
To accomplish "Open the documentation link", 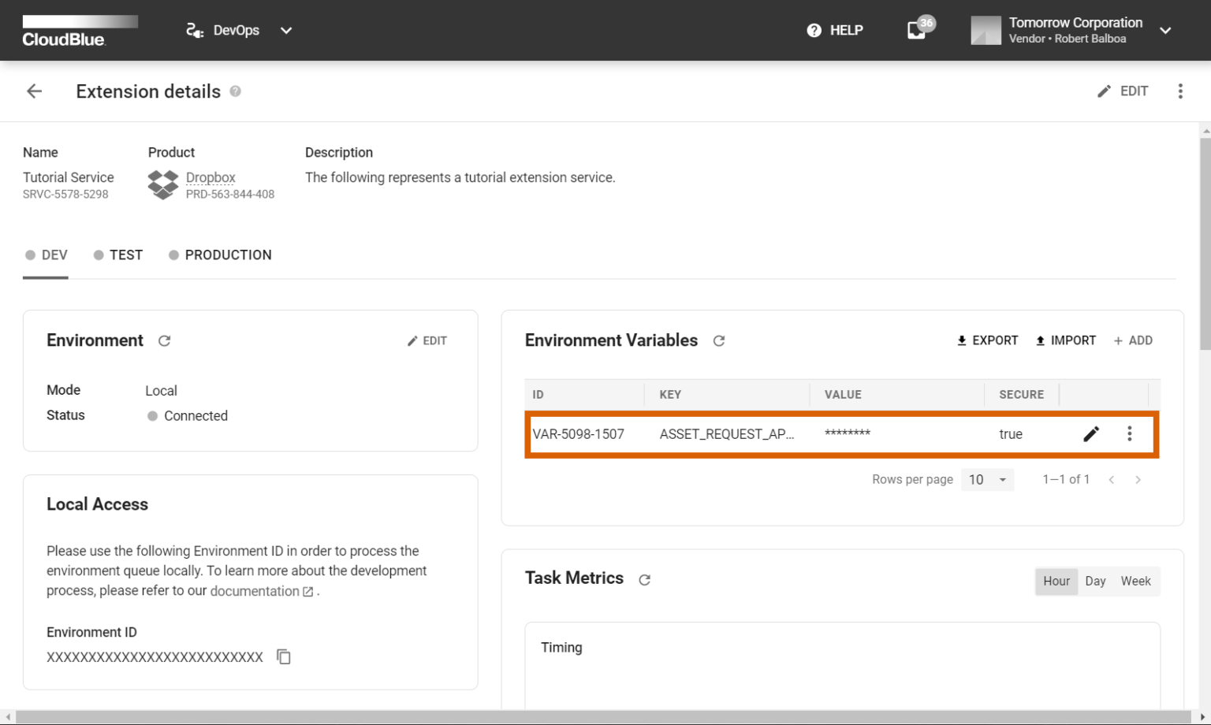I will 262,591.
